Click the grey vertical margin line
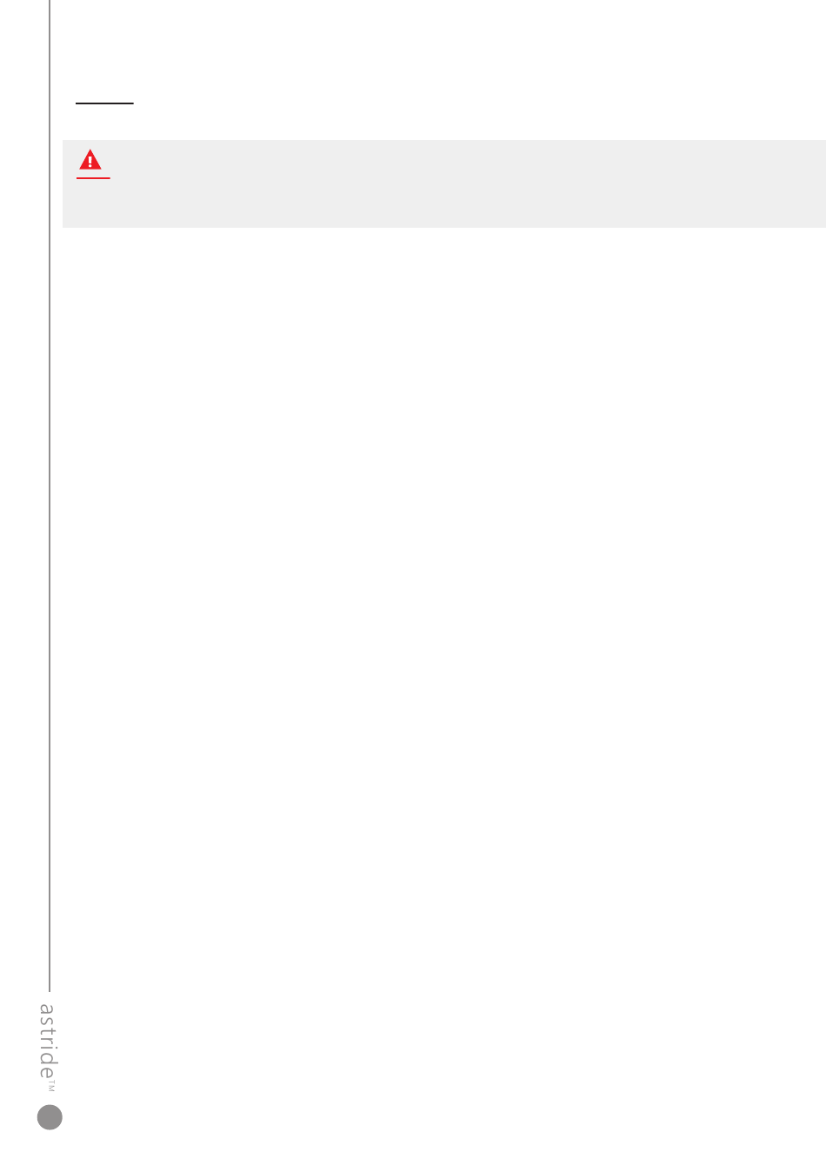This screenshot has height=1172, width=826. [x=50, y=496]
